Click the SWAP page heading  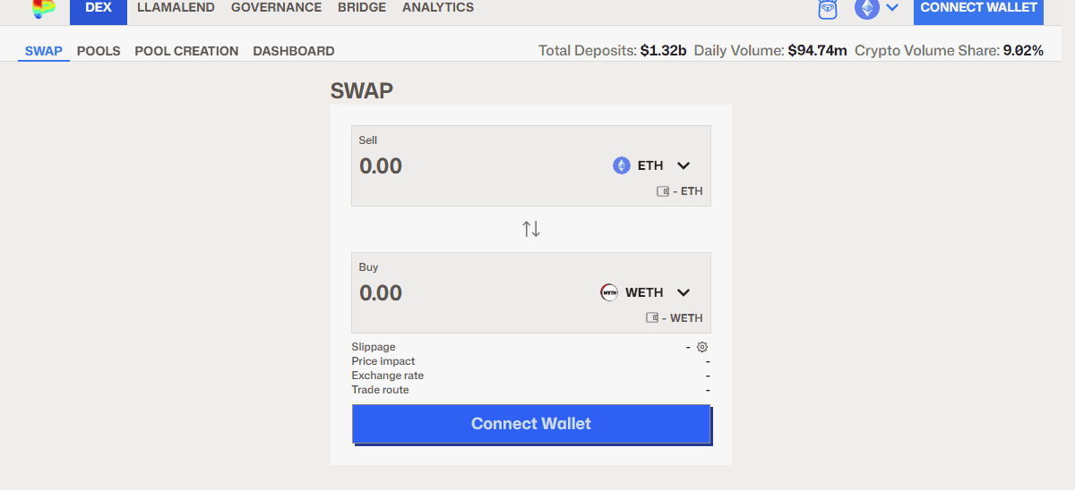point(362,90)
